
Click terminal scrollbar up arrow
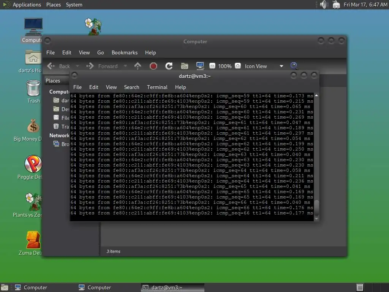pos(316,95)
